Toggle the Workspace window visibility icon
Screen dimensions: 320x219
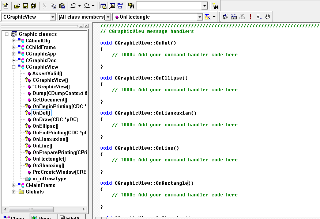coord(103,6)
